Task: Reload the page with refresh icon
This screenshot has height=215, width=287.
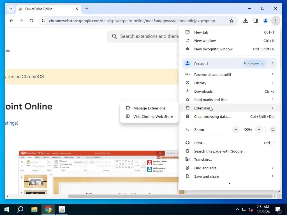Action: [31, 21]
